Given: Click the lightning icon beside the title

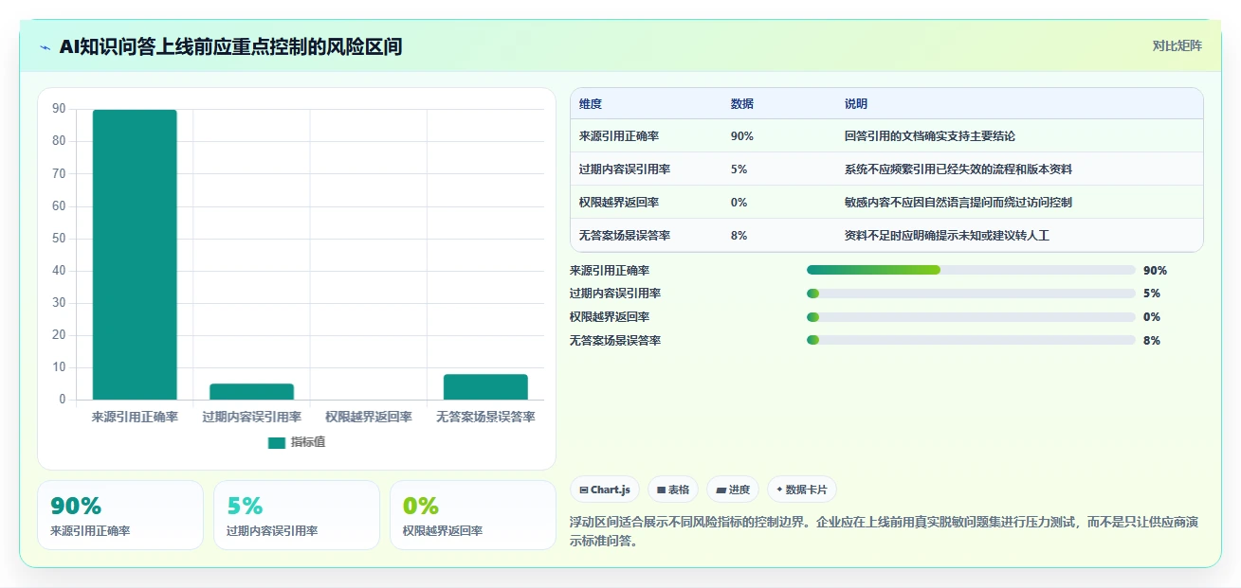Looking at the screenshot, I should click(x=46, y=47).
